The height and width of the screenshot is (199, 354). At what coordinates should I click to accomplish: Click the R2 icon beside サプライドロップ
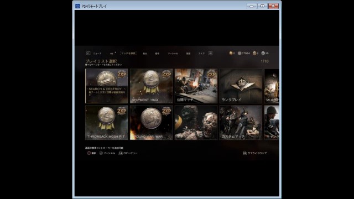[244, 153]
